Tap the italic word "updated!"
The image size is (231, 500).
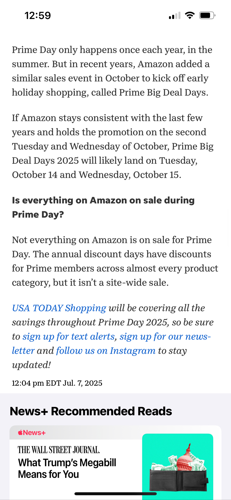31,365
